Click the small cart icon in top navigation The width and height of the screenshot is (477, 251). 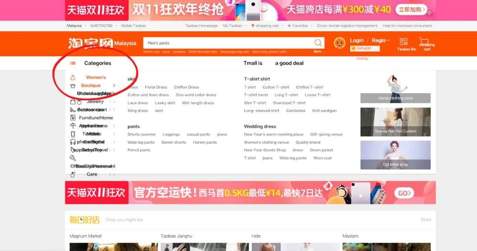pyautogui.click(x=252, y=26)
